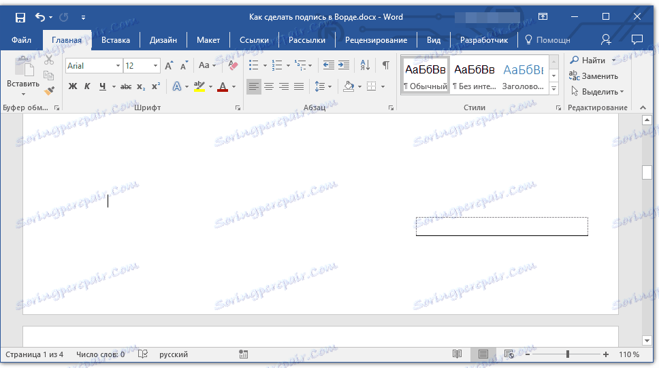Image resolution: width=659 pixels, height=368 pixels.
Task: Open the Вид tab
Action: [433, 40]
